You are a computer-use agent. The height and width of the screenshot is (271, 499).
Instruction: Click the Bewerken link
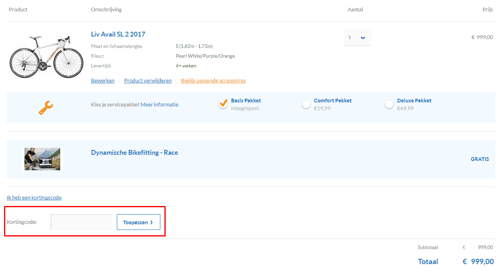103,80
